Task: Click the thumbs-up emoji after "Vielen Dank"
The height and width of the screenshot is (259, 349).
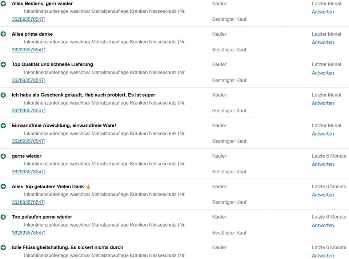Action: [x=88, y=187]
